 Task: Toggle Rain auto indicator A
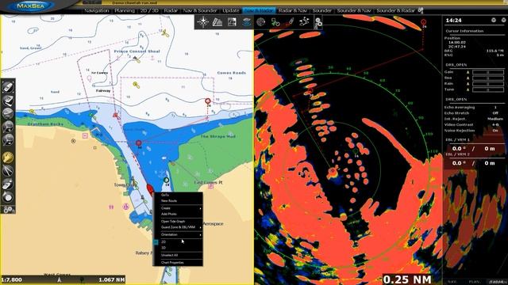pos(468,84)
